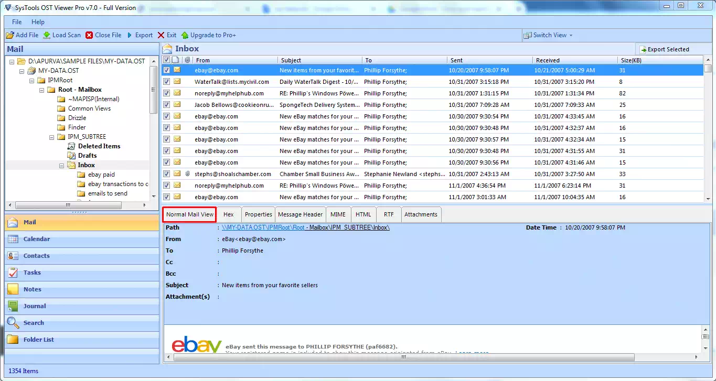Click the Export toolbar icon
The height and width of the screenshot is (381, 716).
(130, 35)
